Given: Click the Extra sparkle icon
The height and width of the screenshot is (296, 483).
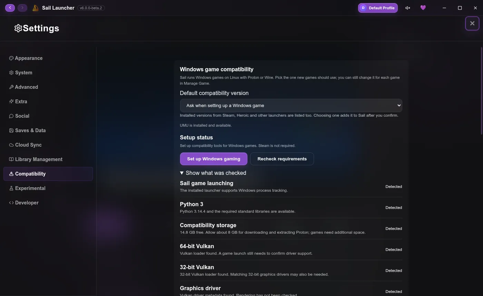Looking at the screenshot, I should point(11,102).
